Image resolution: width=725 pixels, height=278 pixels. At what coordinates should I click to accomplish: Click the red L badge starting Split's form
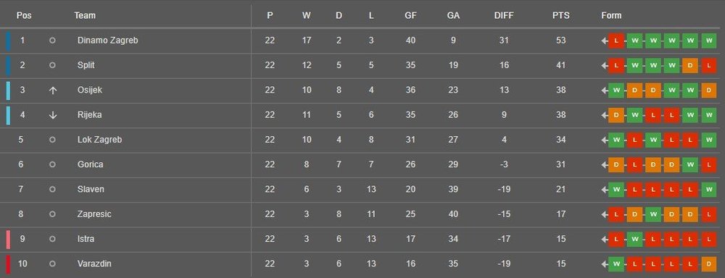click(616, 66)
